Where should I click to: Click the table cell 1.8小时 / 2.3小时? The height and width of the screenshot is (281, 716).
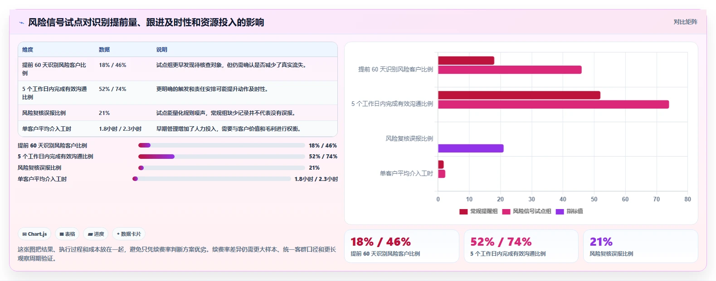(x=120, y=129)
